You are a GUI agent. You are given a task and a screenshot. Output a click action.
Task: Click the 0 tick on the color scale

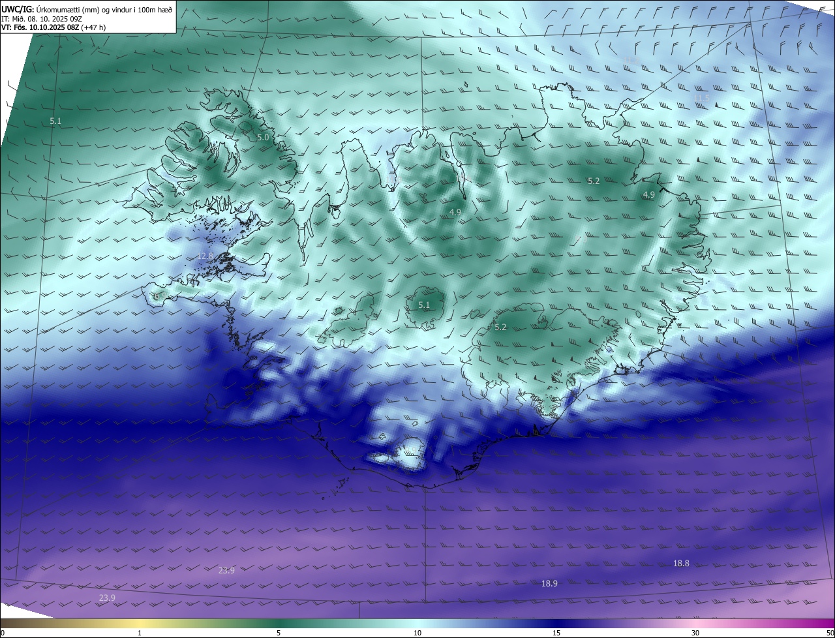coord(3,633)
